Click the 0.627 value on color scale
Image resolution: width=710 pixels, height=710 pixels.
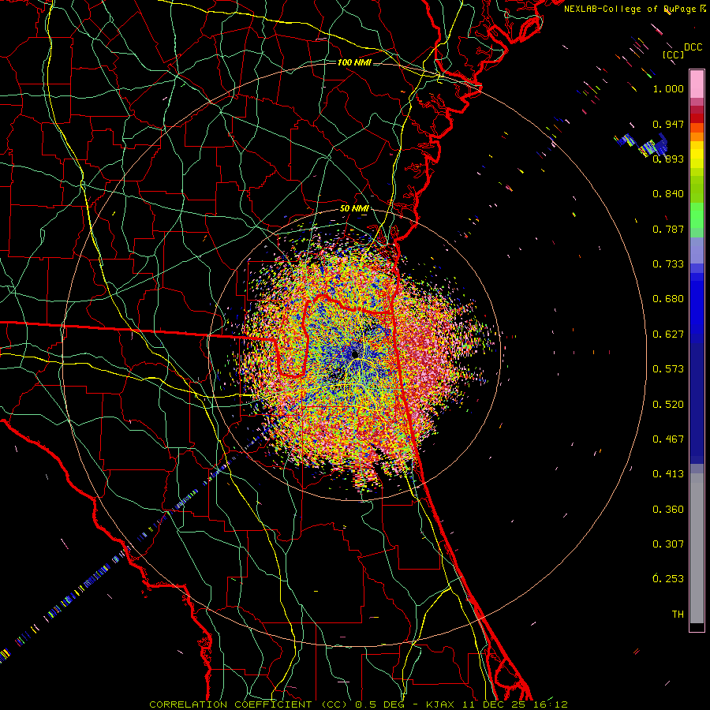[x=668, y=334]
